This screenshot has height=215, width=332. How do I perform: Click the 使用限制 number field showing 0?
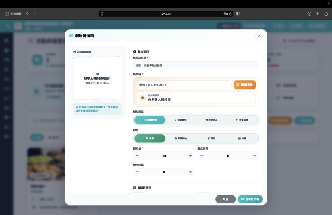click(164, 172)
